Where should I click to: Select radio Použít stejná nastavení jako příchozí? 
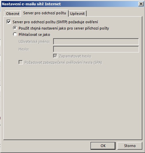(15, 28)
